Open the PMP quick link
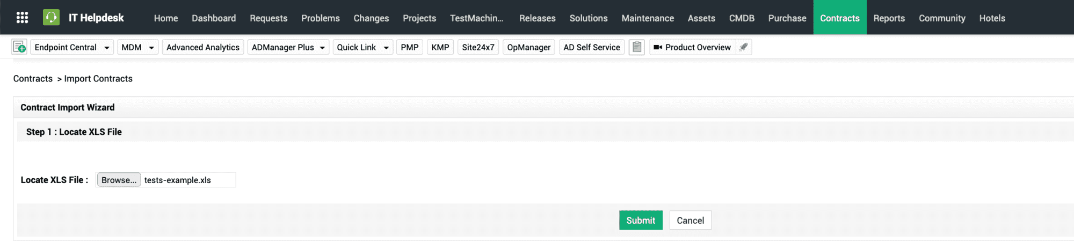Viewport: 1074px width, 242px height. click(410, 47)
